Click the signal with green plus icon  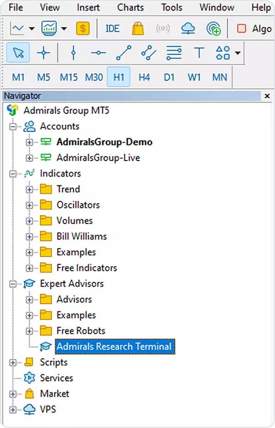(x=213, y=28)
